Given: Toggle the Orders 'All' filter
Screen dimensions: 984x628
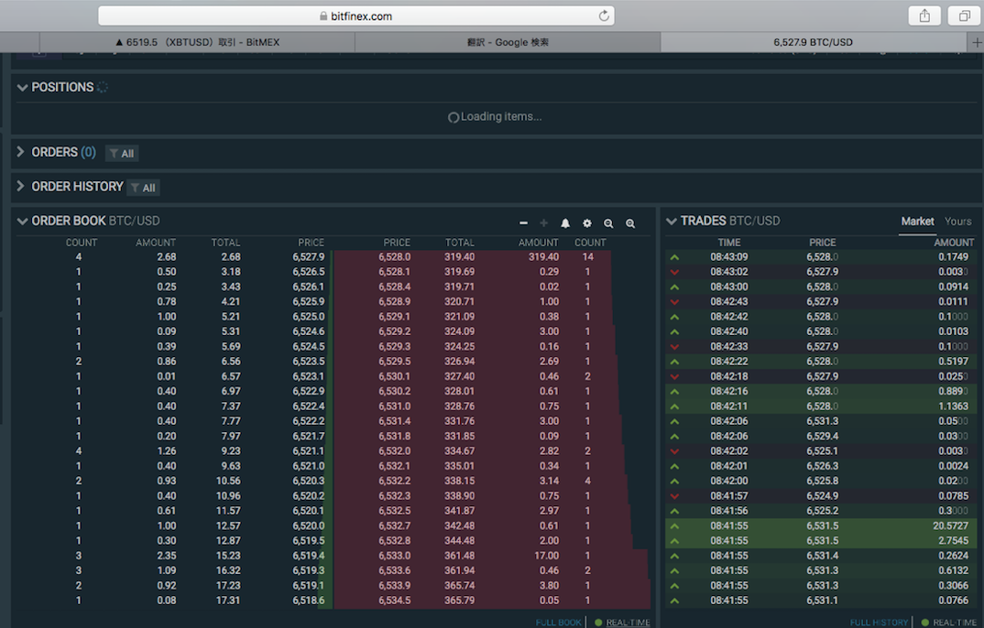Looking at the screenshot, I should [122, 153].
